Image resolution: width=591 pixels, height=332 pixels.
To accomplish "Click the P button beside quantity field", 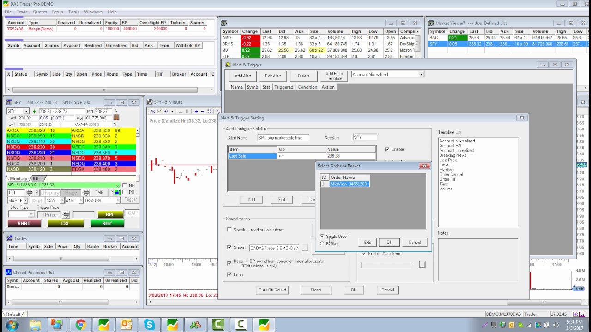I will tap(37, 192).
